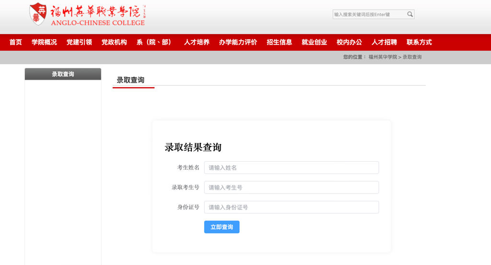Viewport: 491px width, 265px height.
Task: Click the top search keyword box
Action: tap(369, 14)
